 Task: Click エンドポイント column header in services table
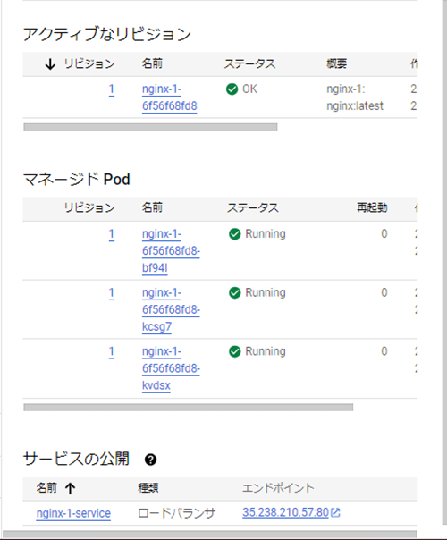click(x=278, y=488)
